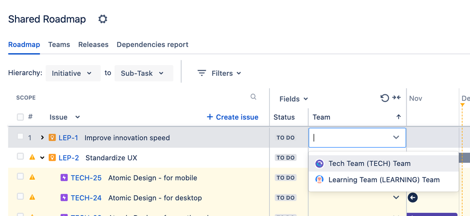The image size is (470, 216).
Task: Click the Learning Team avatar icon
Action: (x=319, y=180)
